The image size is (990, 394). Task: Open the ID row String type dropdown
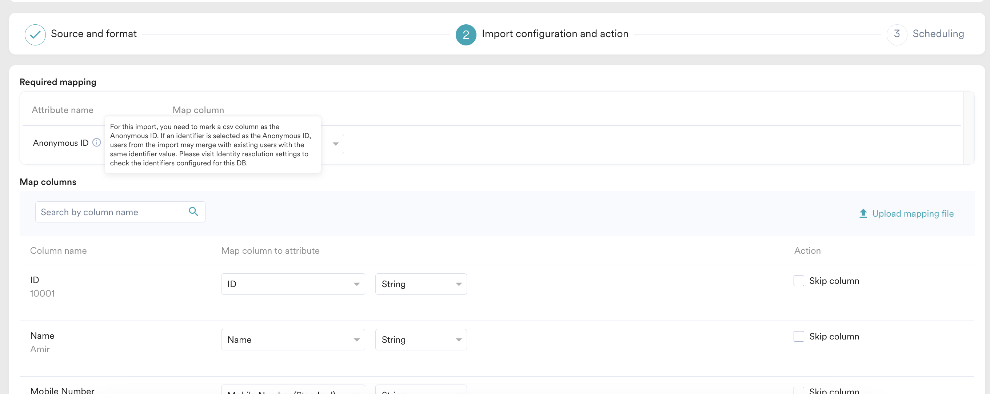(421, 284)
